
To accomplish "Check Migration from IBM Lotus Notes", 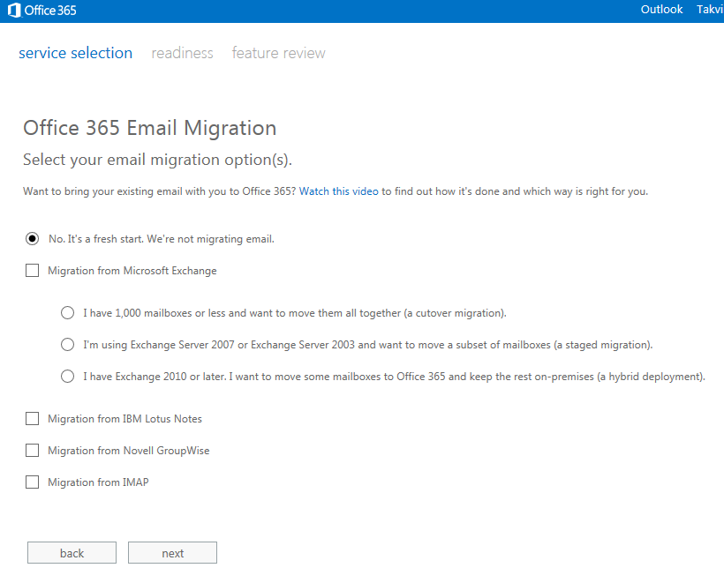I will (32, 418).
